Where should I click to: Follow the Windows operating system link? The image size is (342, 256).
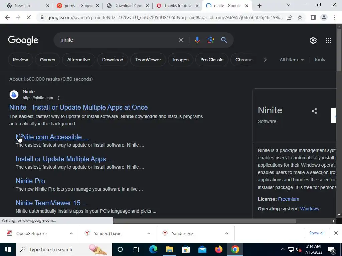(x=309, y=209)
